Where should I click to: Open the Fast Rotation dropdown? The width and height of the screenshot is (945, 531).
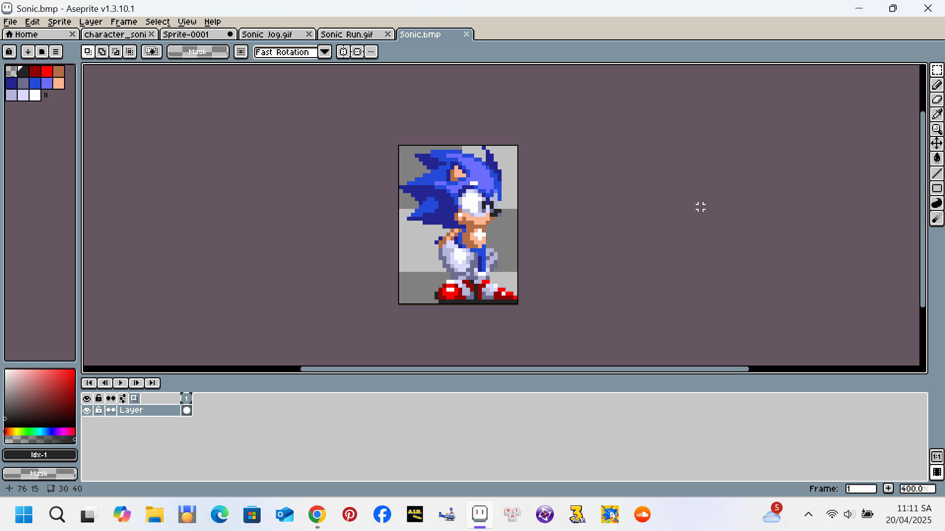point(325,52)
